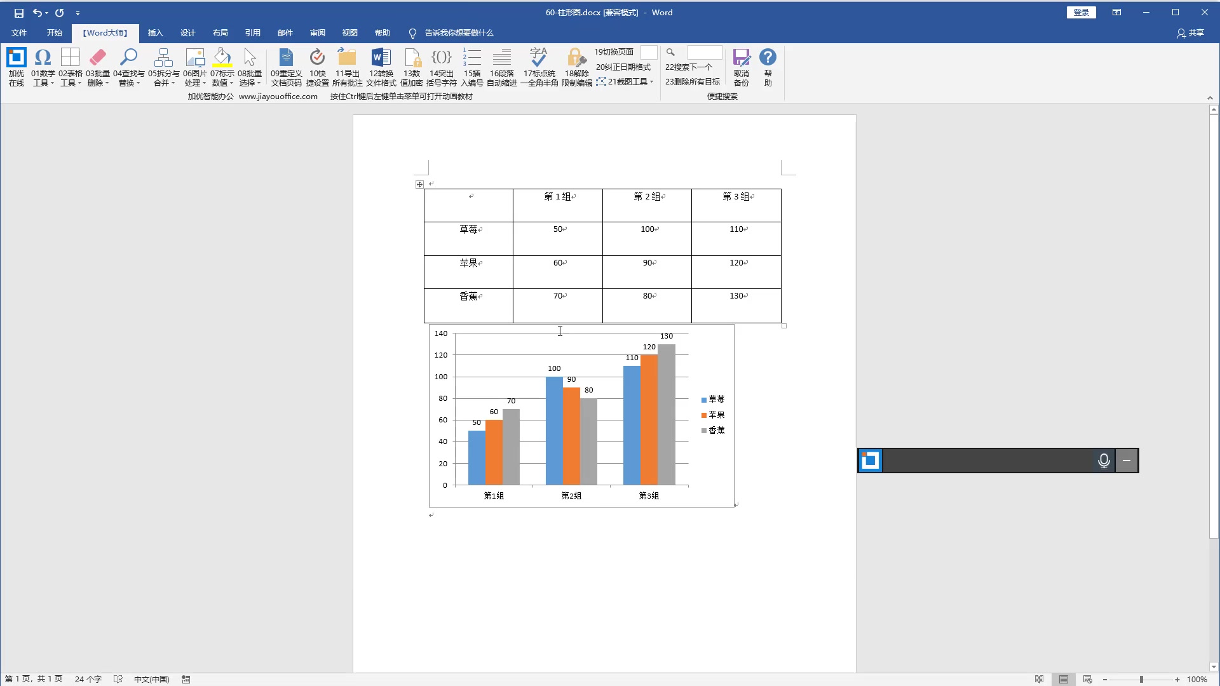Click the 03批量删除 eraser icon
This screenshot has width=1220, height=686.
tap(98, 58)
